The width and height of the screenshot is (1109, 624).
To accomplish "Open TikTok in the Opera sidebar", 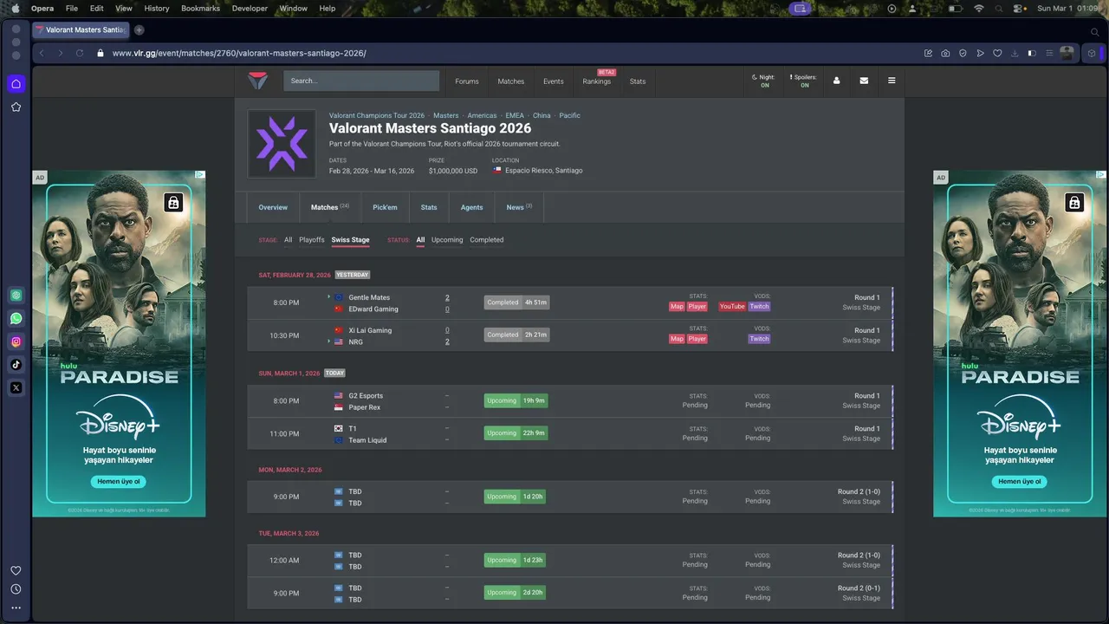I will (16, 365).
